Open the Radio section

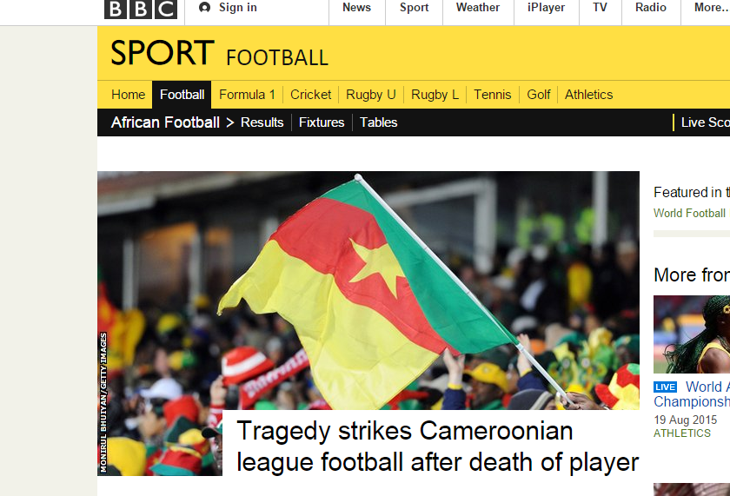click(x=650, y=8)
